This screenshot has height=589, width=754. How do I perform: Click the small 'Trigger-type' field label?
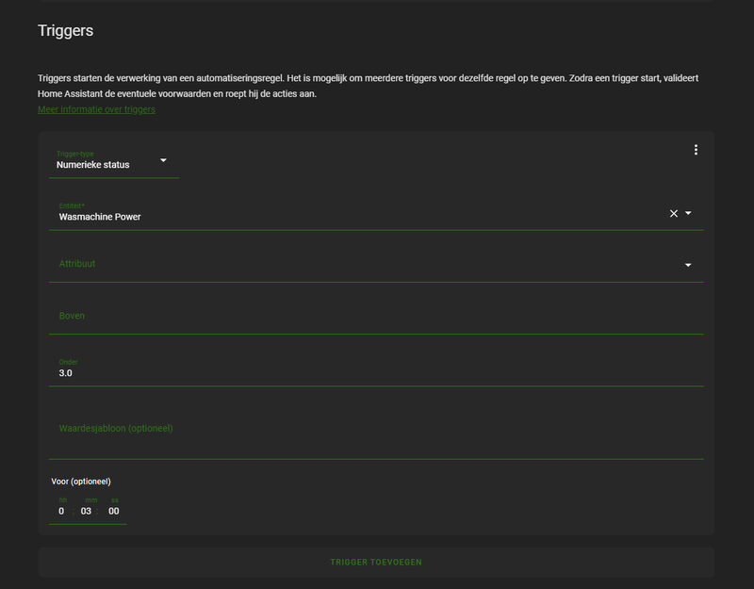pos(75,154)
